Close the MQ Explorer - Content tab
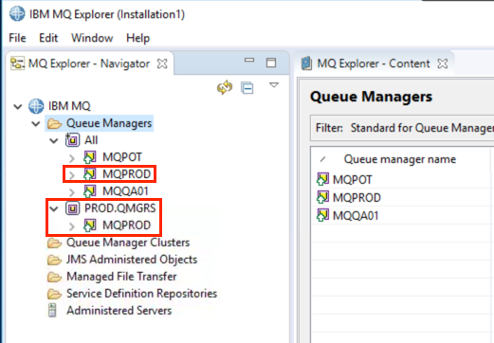The image size is (494, 343). click(x=443, y=63)
